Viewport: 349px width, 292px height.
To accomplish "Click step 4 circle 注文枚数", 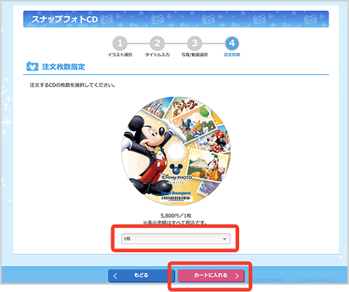I will point(232,44).
